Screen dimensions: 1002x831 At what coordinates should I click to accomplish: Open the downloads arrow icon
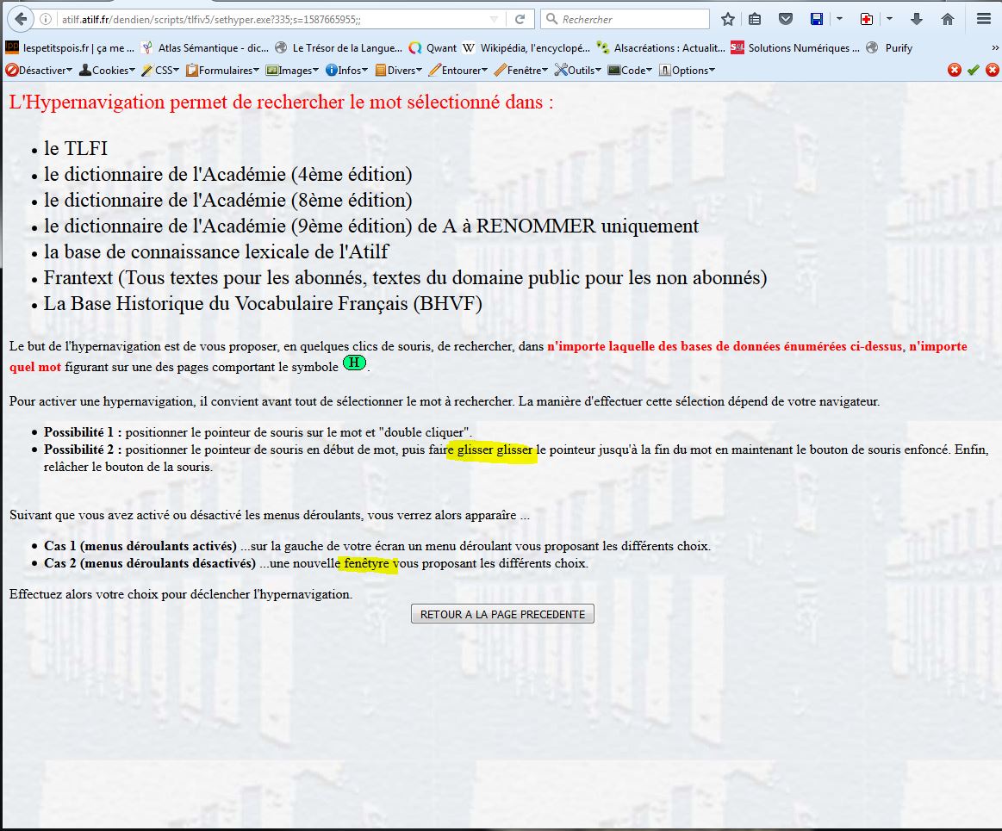[917, 19]
